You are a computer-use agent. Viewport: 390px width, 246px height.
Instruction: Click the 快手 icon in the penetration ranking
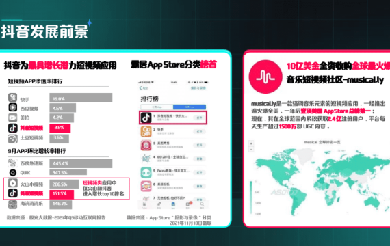point(13,98)
